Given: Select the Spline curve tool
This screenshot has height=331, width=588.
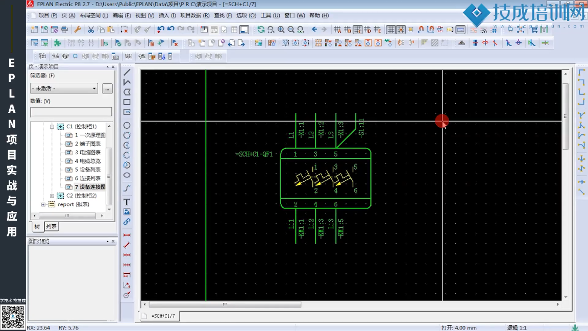Looking at the screenshot, I should pos(127,188).
